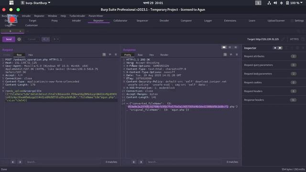Image resolution: width=306 pixels, height=172 pixels.
Task: Click the '554 bytes | 293 millis' status text
Action: [293, 170]
